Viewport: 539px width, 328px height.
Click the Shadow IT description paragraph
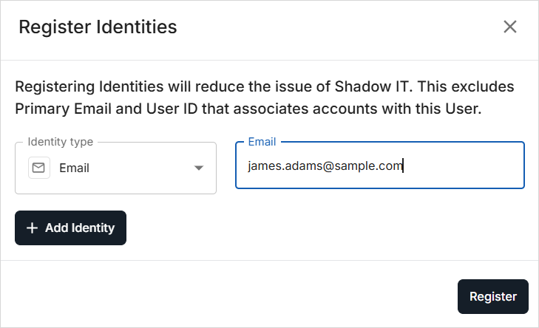[265, 86]
